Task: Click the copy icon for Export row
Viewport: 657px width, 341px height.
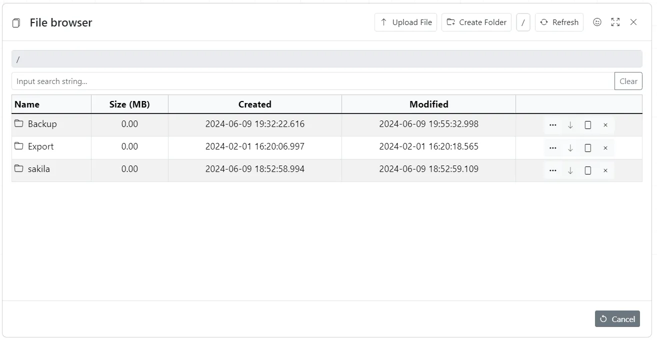Action: 588,148
